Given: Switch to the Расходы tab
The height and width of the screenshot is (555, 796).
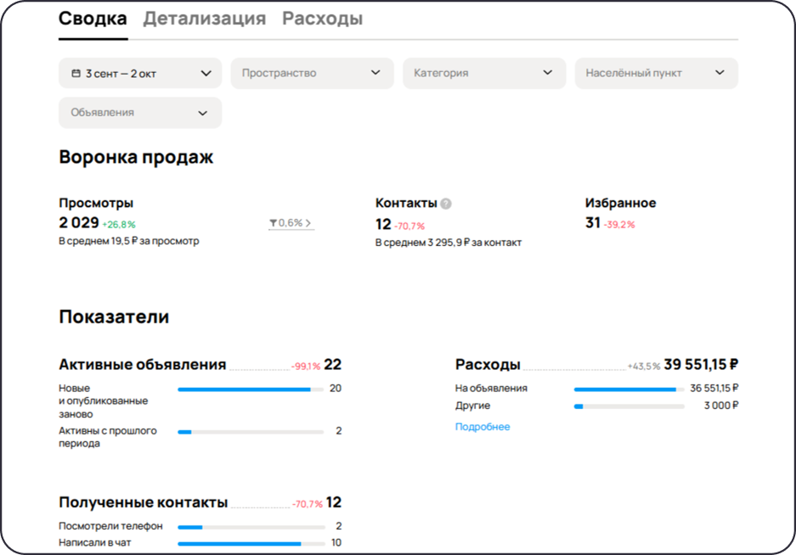Looking at the screenshot, I should [x=324, y=16].
